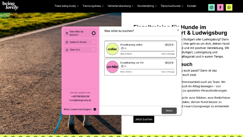Select the pink onSite training badge
This screenshot has height=137, width=243.
[x=112, y=67]
